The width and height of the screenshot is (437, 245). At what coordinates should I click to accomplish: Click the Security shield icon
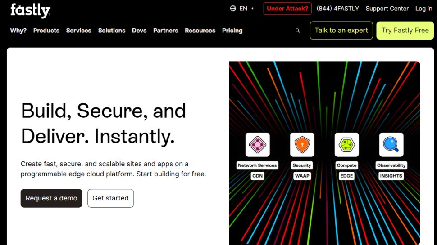pyautogui.click(x=302, y=145)
